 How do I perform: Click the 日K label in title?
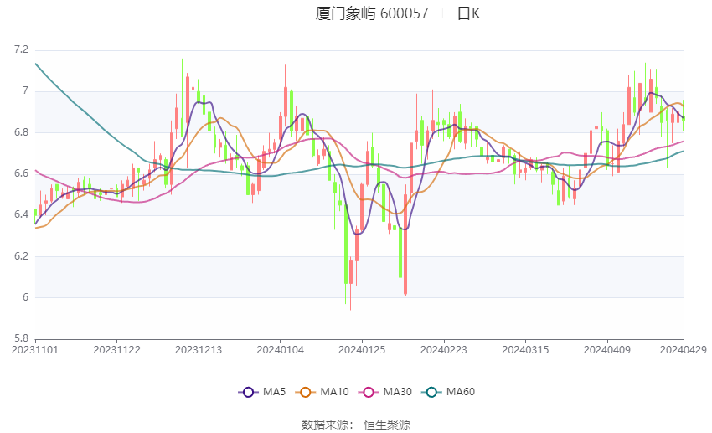tap(468, 13)
